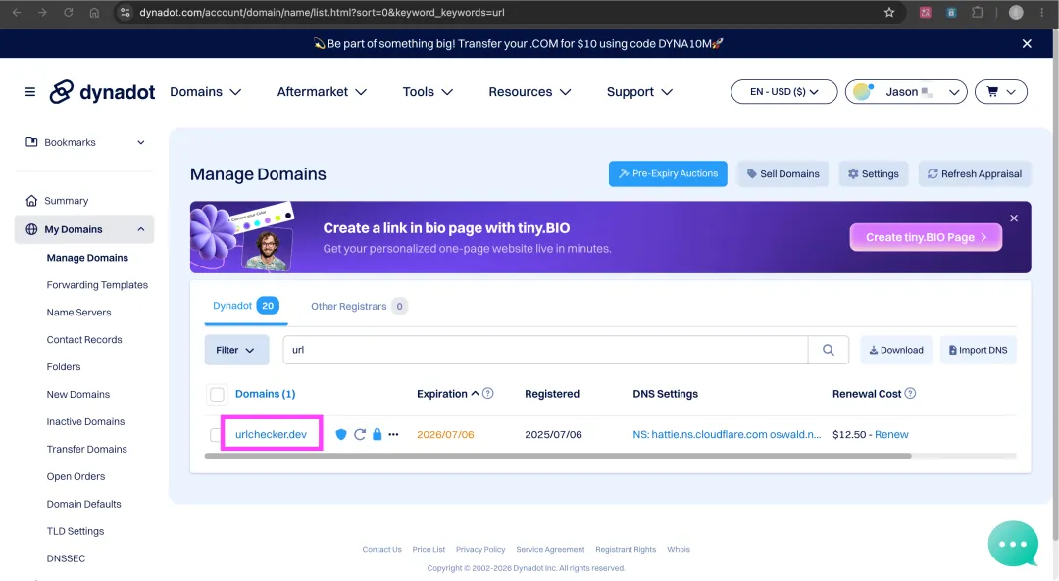The height and width of the screenshot is (581, 1059).
Task: Switch to the Other Registrars tab
Action: pyautogui.click(x=358, y=307)
